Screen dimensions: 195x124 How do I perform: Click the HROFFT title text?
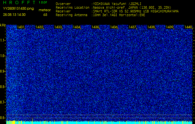point(20,2)
